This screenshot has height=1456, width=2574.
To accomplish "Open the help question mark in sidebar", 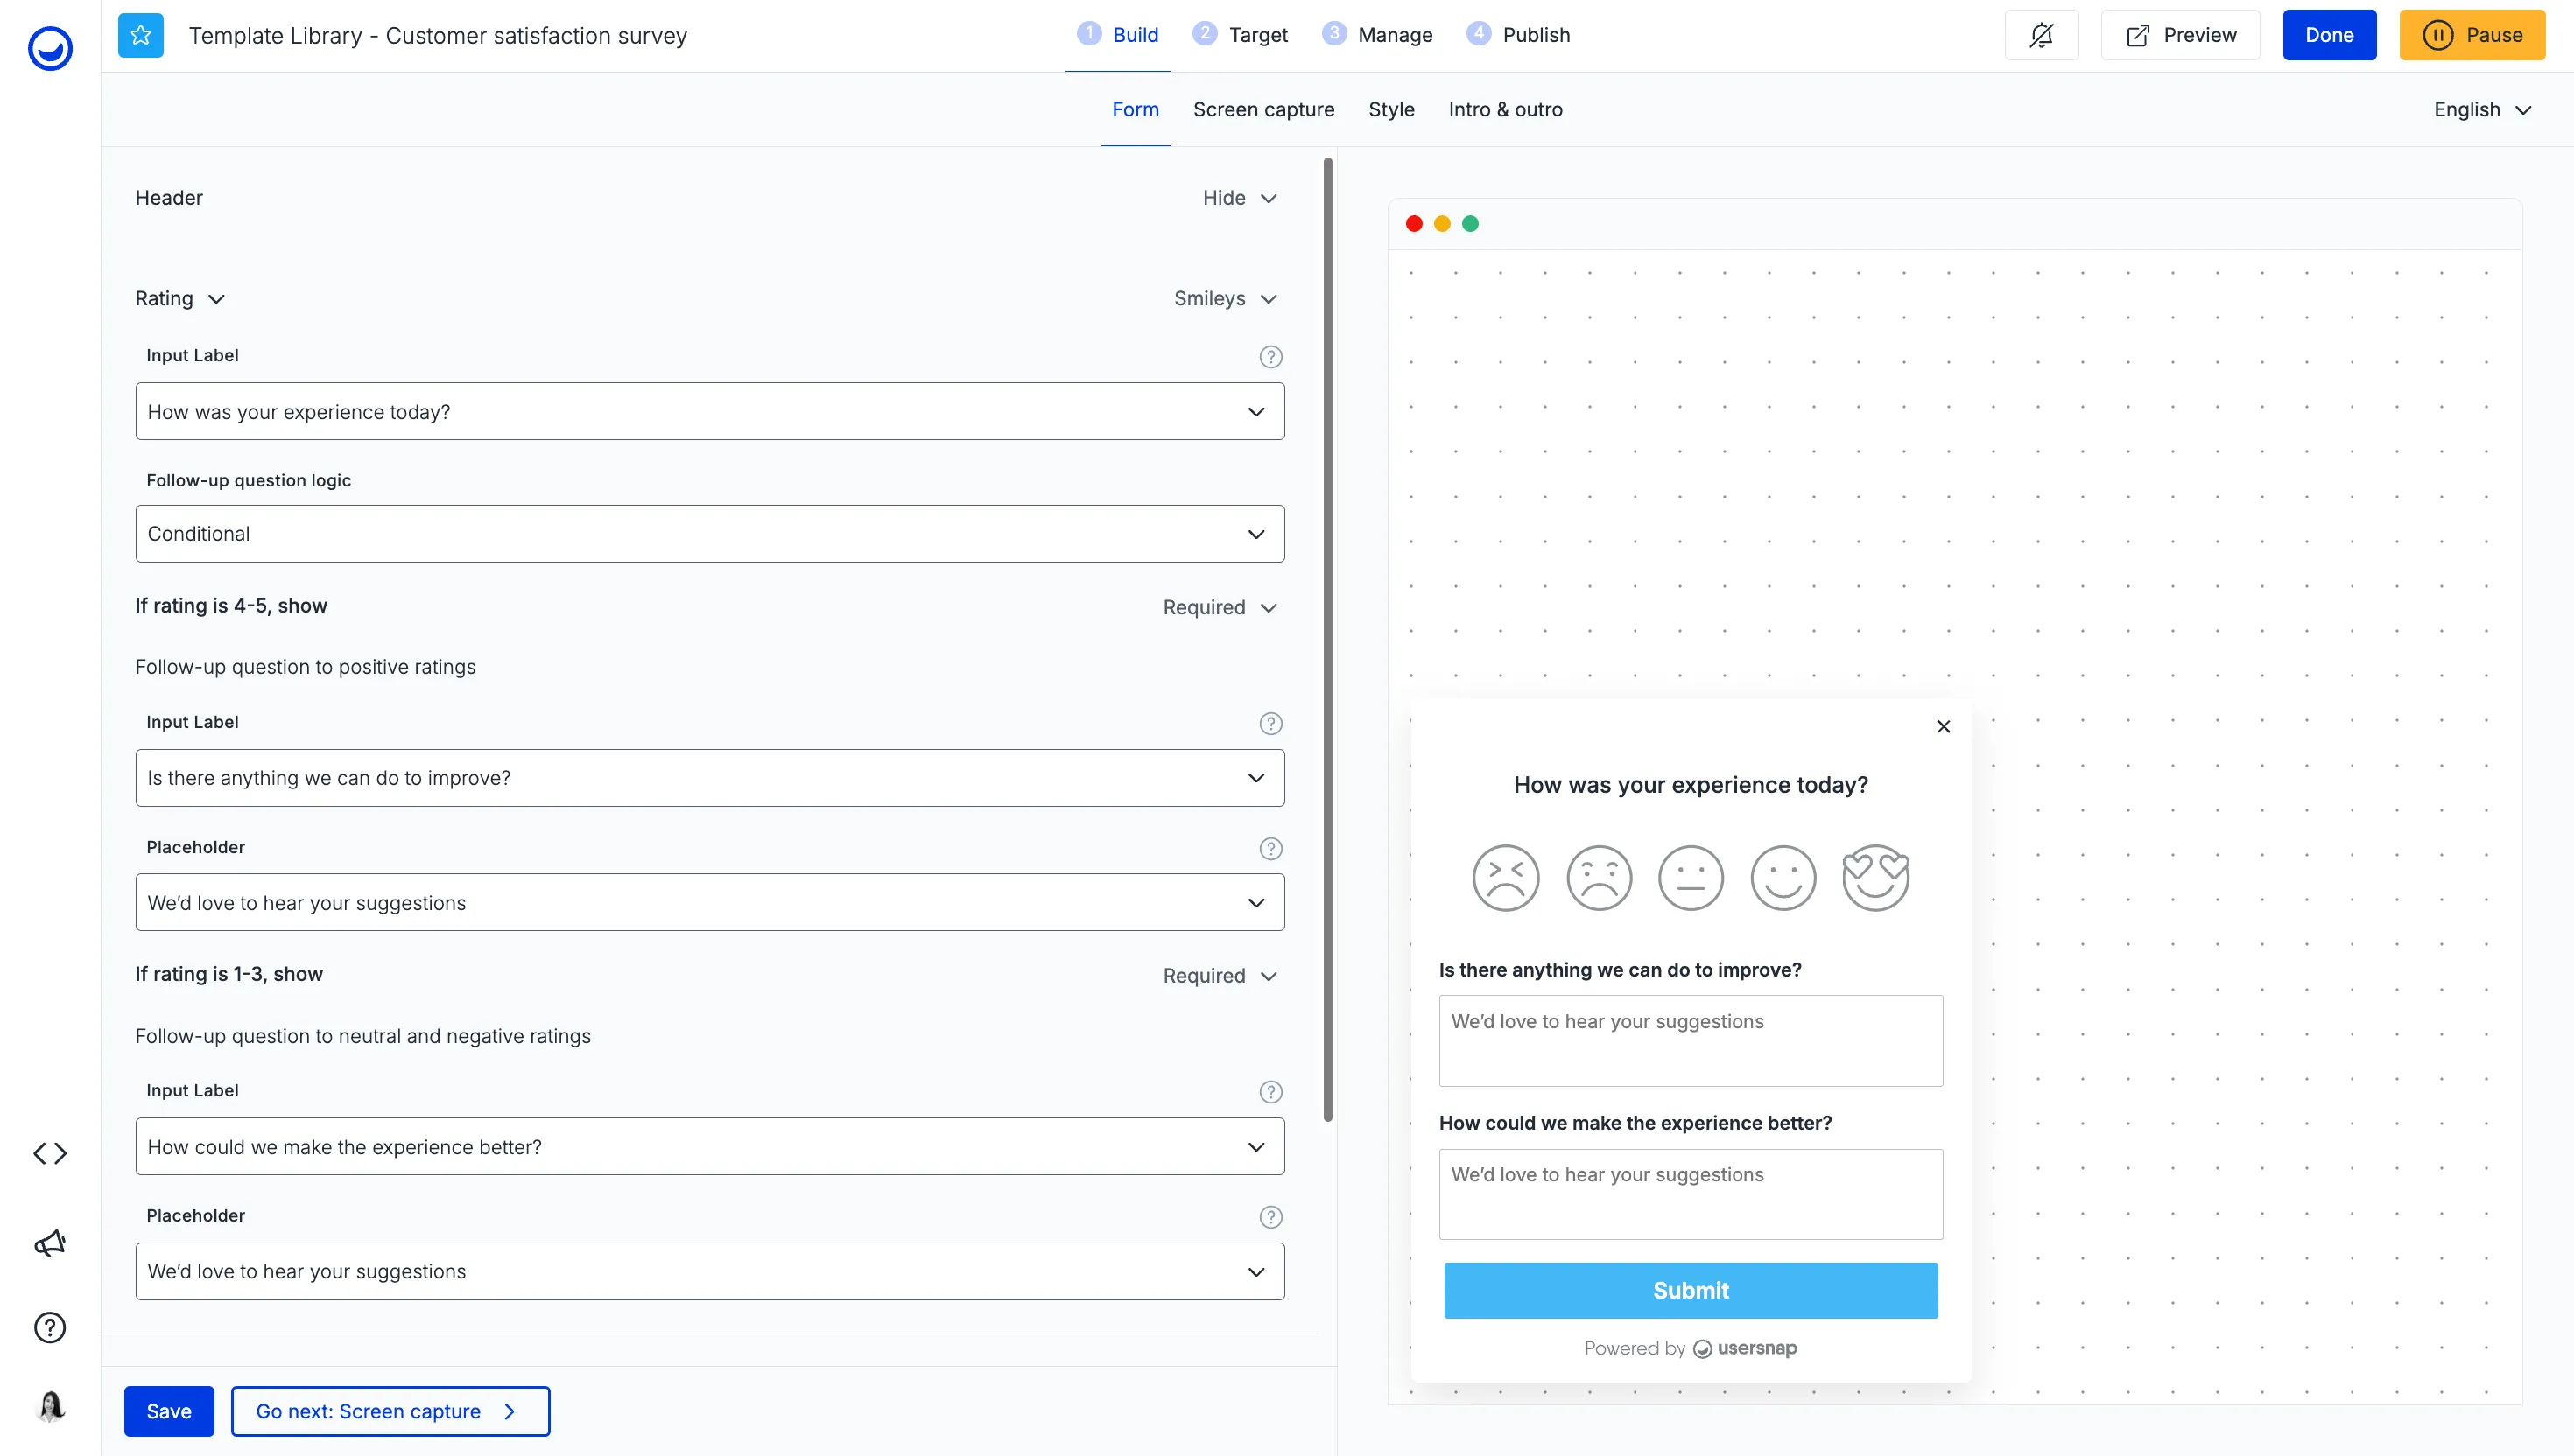I will tap(50, 1327).
